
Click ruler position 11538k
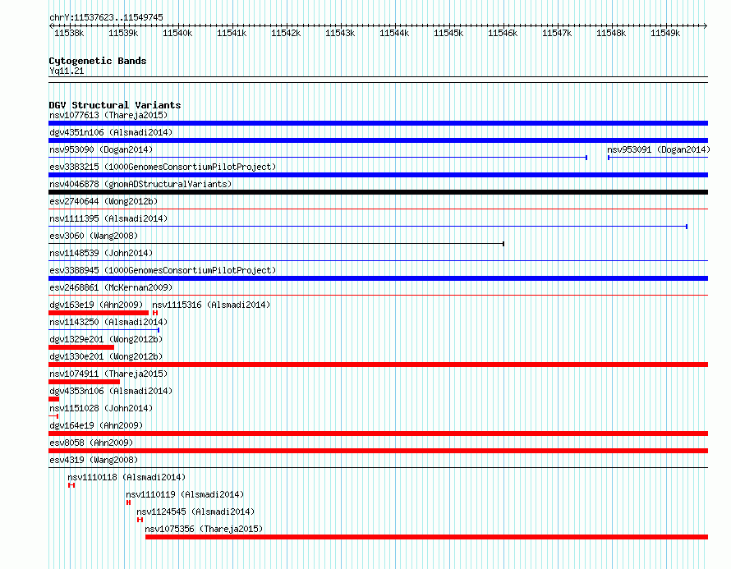(69, 33)
